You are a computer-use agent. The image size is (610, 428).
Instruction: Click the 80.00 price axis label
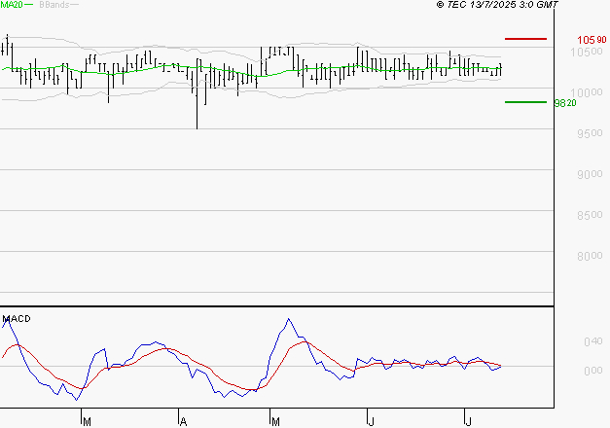pyautogui.click(x=590, y=256)
